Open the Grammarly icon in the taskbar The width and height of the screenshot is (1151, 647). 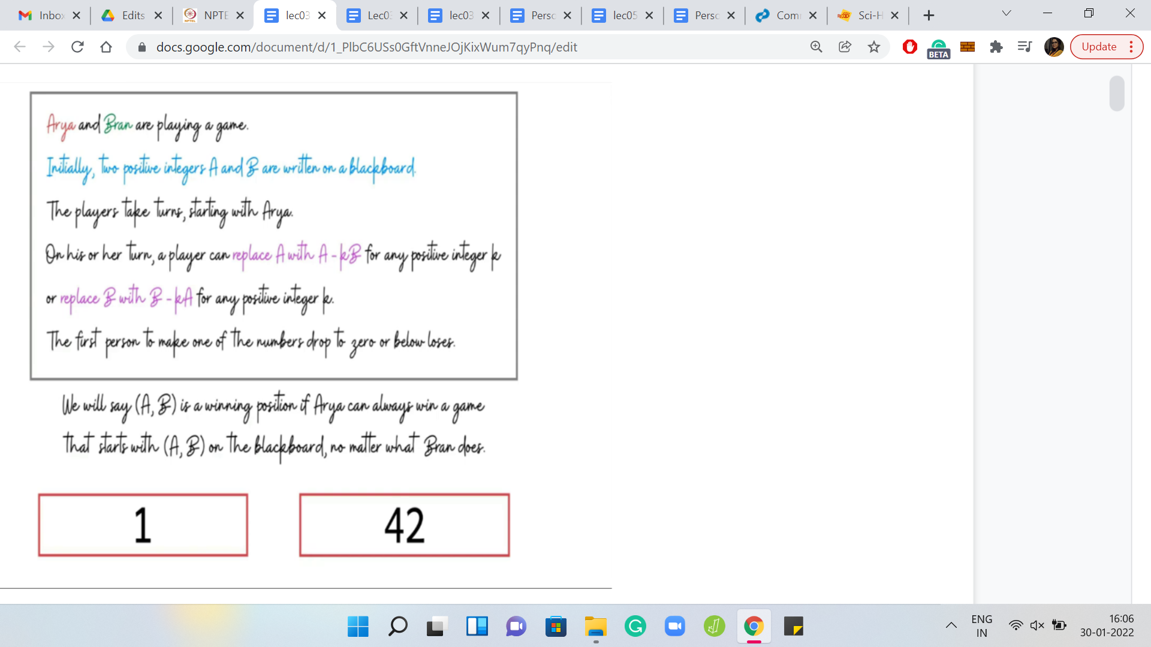coord(635,627)
